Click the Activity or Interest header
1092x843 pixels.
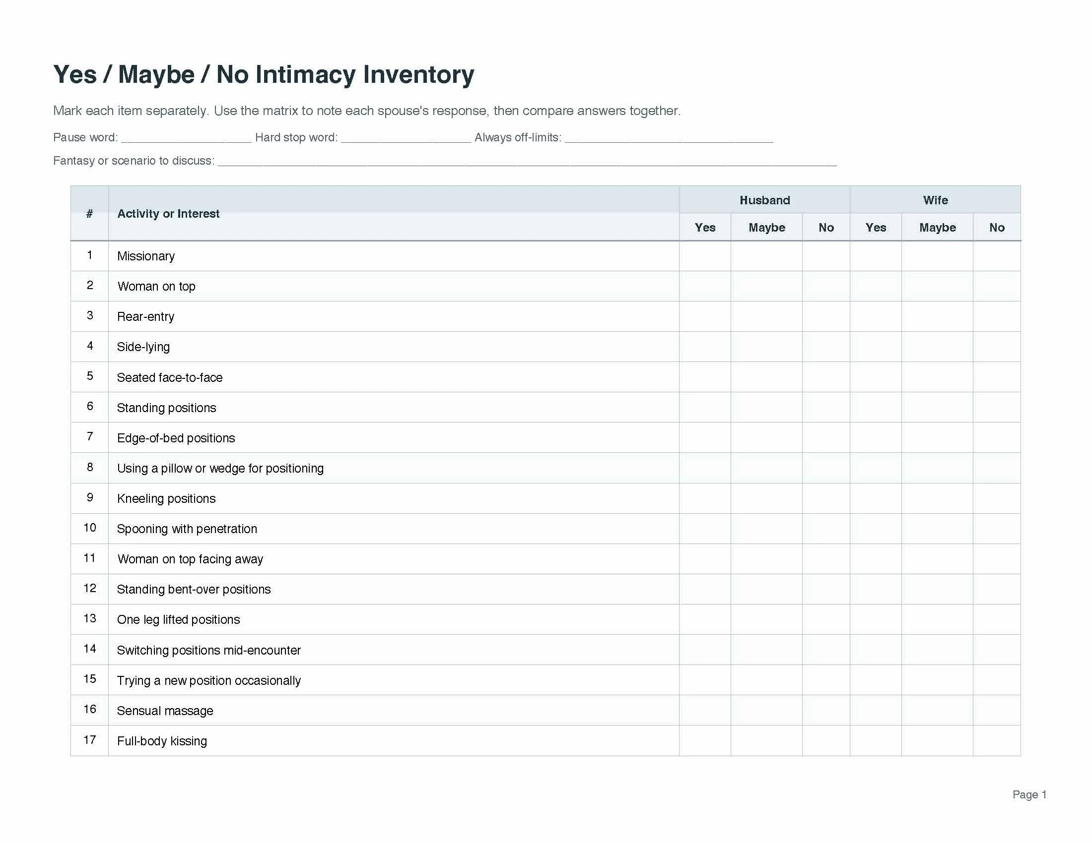tap(168, 214)
